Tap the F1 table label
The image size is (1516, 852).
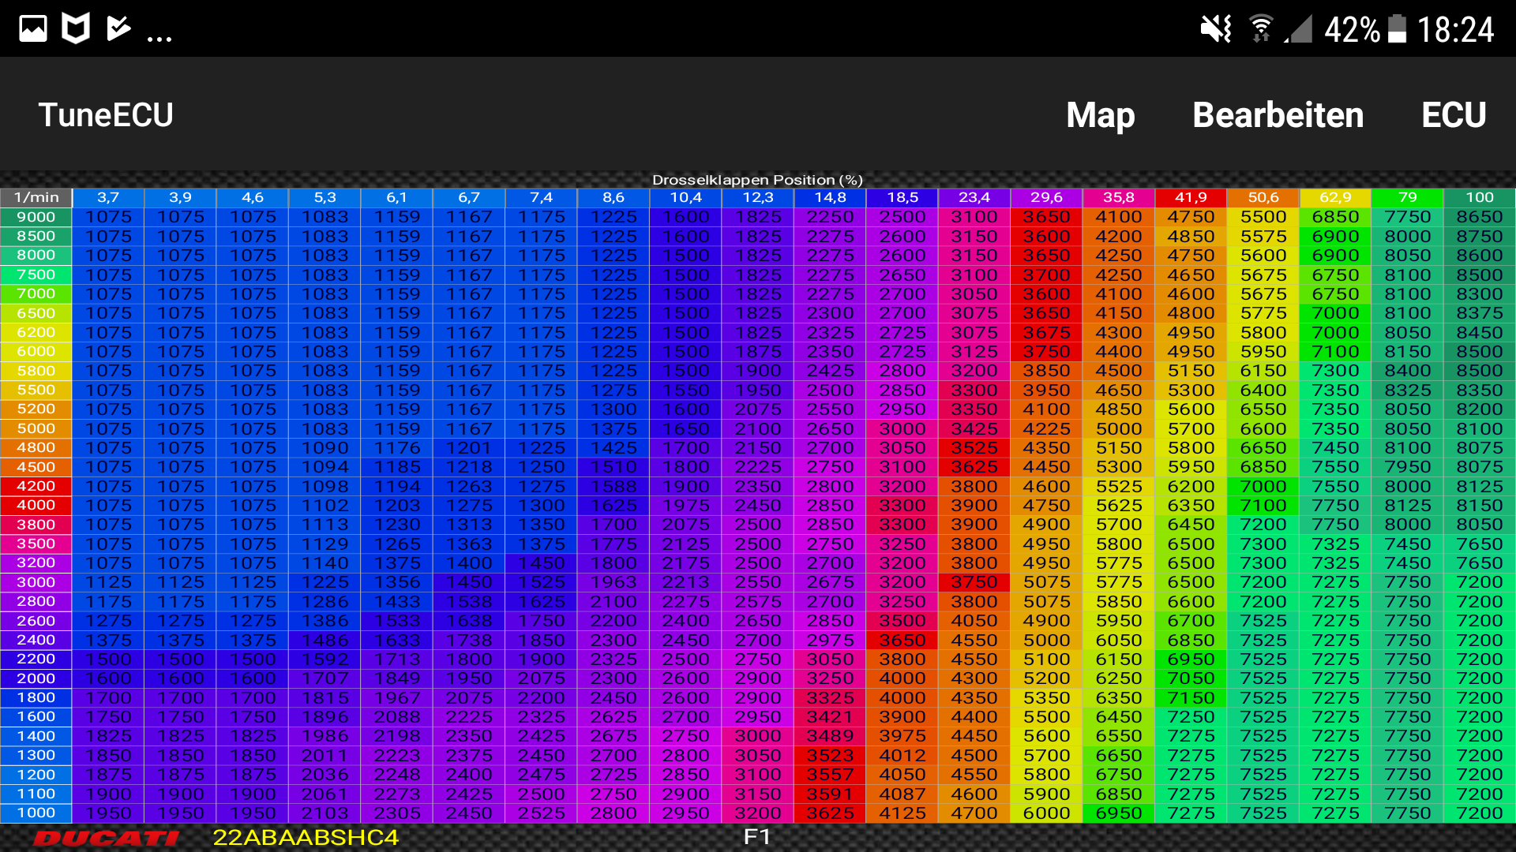[756, 837]
